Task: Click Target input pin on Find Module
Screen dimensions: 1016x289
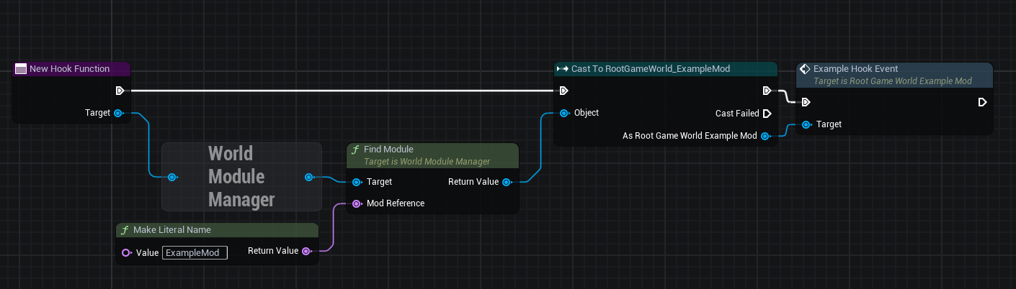Action: click(357, 182)
